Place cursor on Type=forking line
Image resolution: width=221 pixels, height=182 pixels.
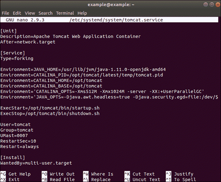(17, 58)
